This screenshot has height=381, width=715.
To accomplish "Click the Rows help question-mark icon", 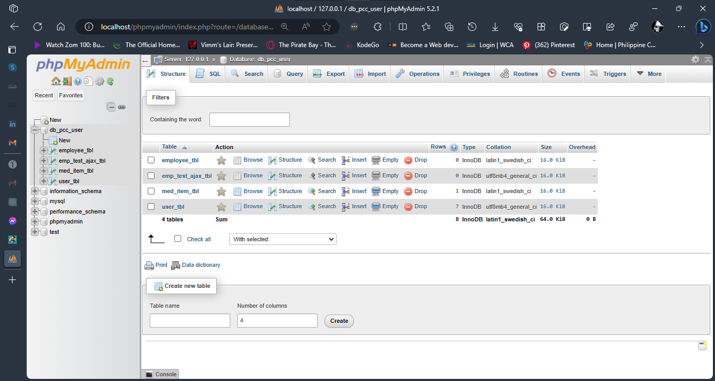I will (454, 148).
